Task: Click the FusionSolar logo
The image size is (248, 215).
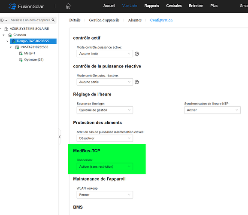Action: point(26,6)
